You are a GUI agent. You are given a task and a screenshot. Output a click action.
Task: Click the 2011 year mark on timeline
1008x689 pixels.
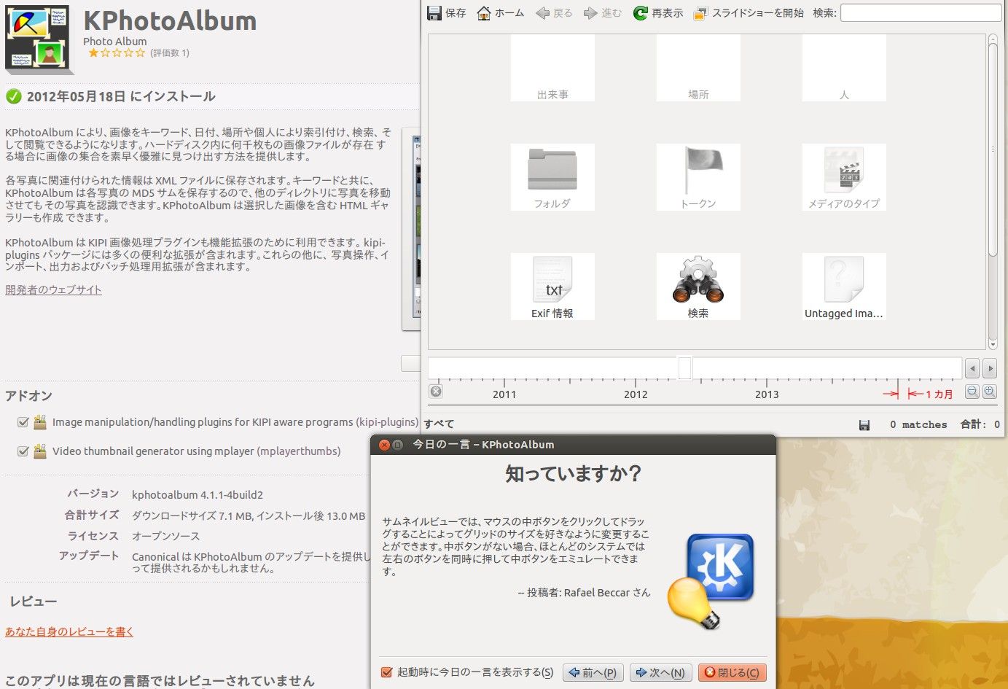(x=504, y=394)
